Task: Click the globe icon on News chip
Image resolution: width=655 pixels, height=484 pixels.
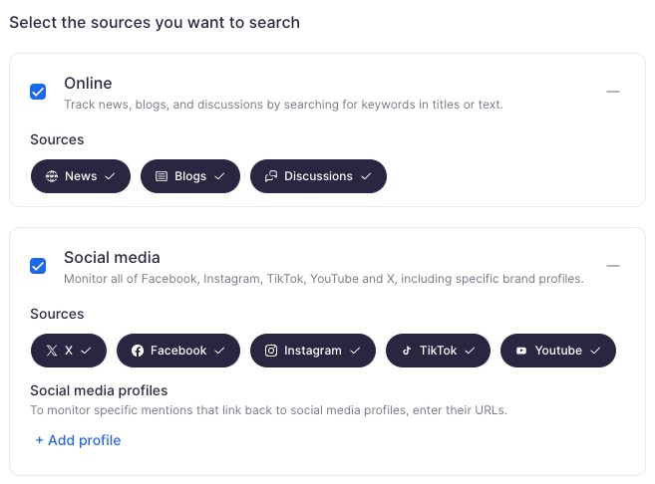Action: pyautogui.click(x=52, y=176)
